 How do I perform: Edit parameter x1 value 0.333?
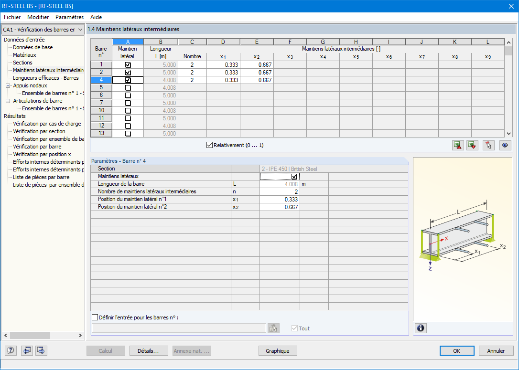click(x=280, y=200)
